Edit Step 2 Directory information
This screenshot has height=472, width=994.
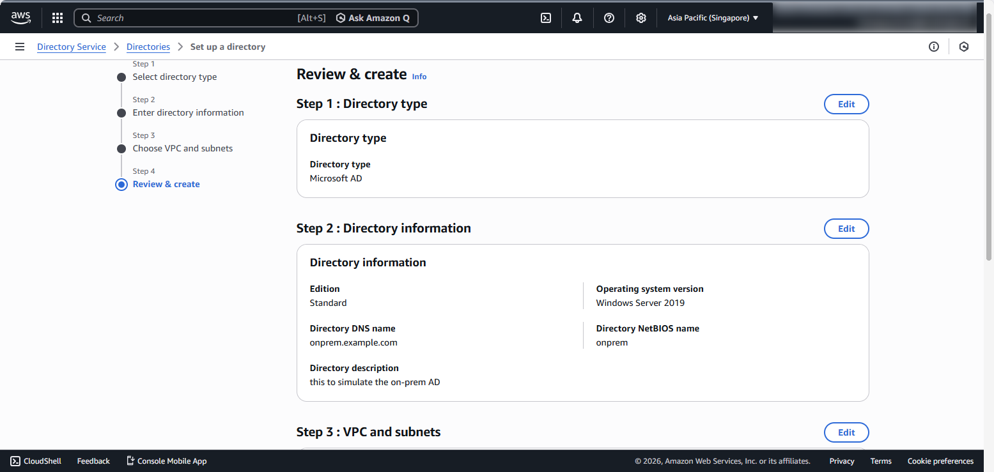(846, 229)
